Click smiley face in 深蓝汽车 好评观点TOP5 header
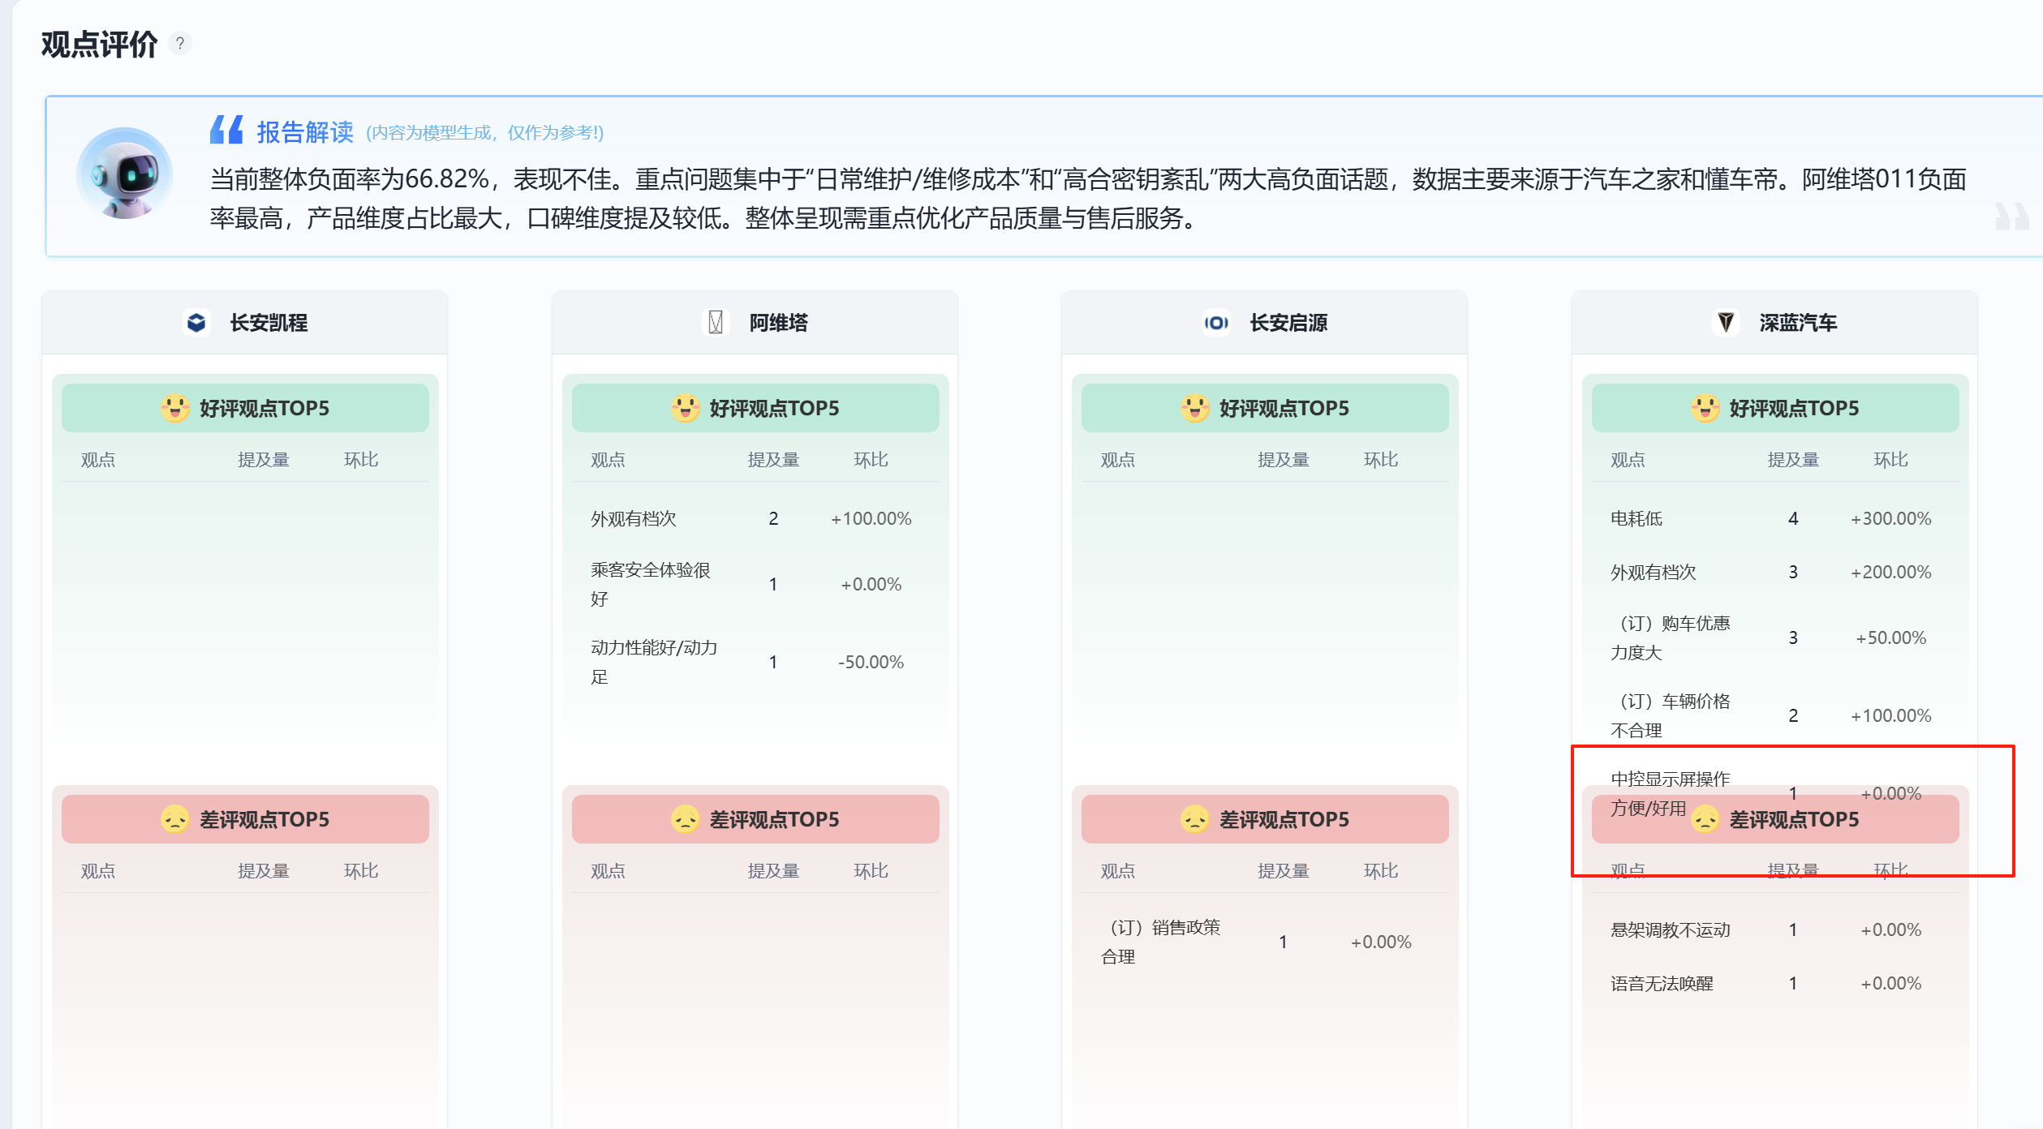This screenshot has width=2043, height=1129. click(1705, 408)
